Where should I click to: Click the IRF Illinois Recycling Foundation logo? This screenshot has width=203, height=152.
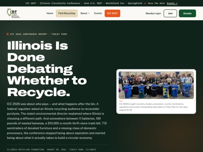[x=13, y=13]
